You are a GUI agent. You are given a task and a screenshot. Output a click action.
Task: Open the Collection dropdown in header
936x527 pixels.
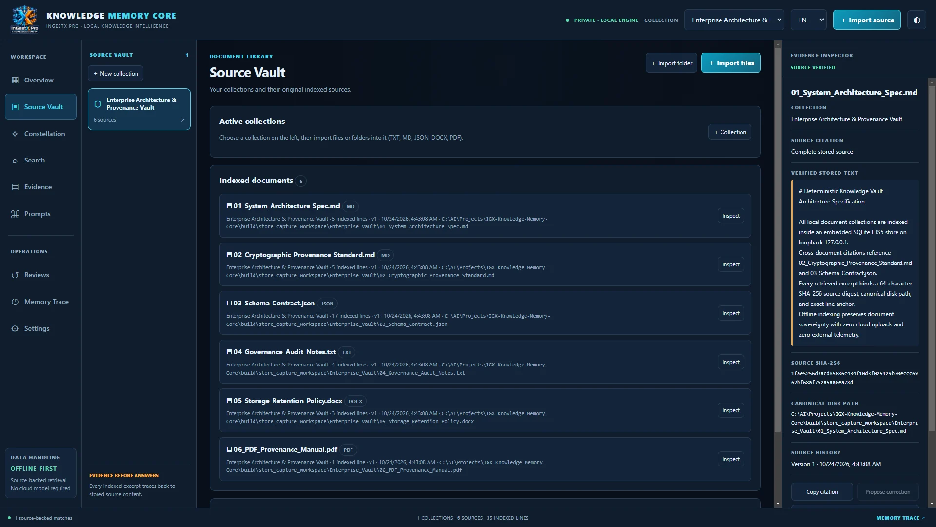(734, 20)
